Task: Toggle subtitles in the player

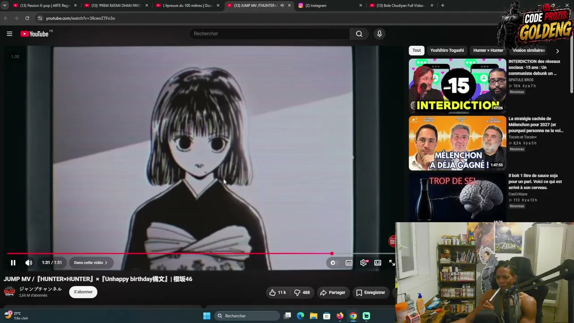Action: 349,263
